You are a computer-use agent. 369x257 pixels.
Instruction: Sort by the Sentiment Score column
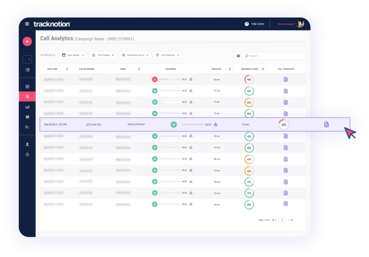coord(263,69)
